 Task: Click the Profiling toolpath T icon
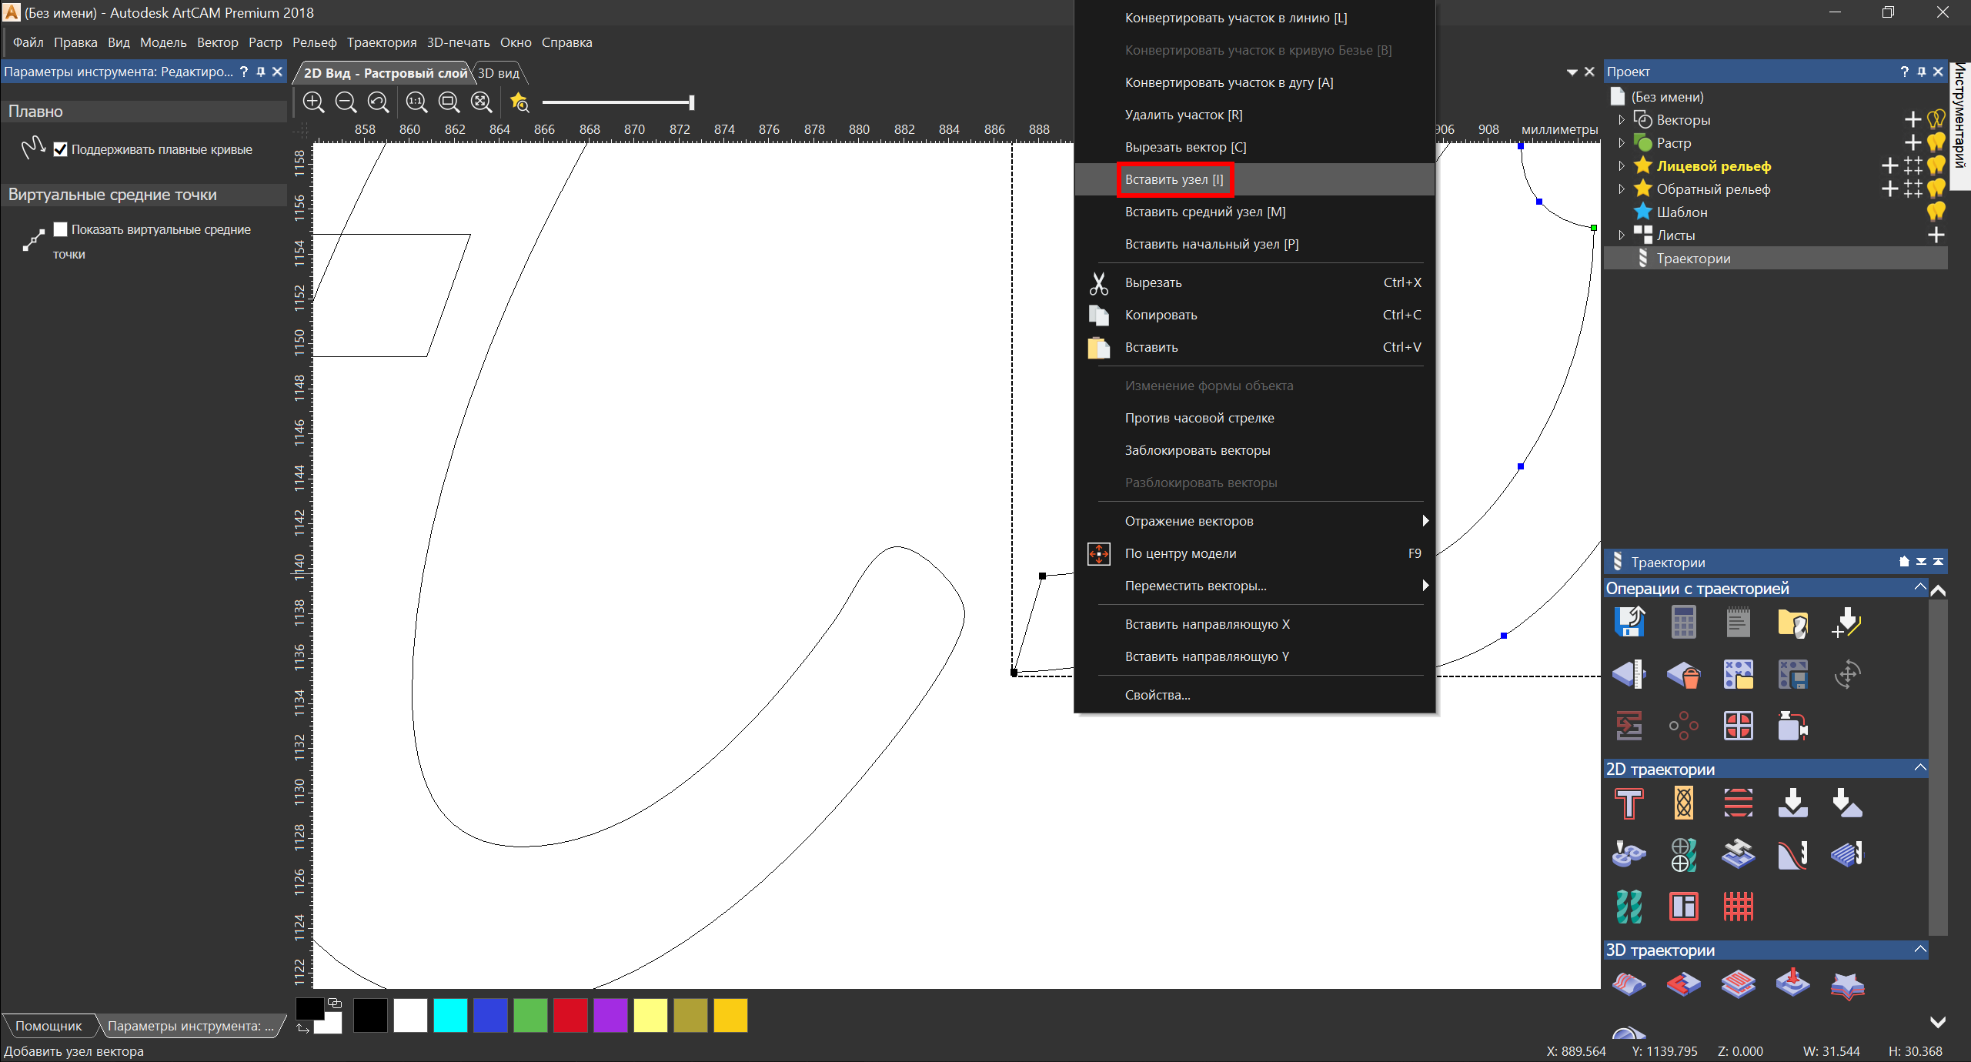click(x=1629, y=804)
